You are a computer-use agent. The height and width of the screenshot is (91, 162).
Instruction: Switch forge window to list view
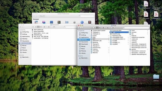pyautogui.click(x=94, y=28)
